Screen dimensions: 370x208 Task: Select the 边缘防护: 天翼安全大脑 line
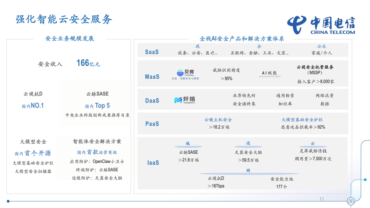pyautogui.click(x=97, y=178)
